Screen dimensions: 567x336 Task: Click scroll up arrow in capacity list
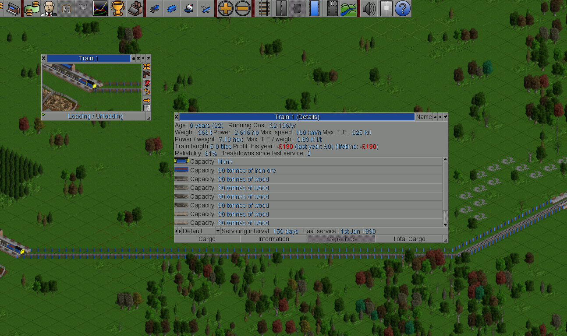pyautogui.click(x=446, y=160)
